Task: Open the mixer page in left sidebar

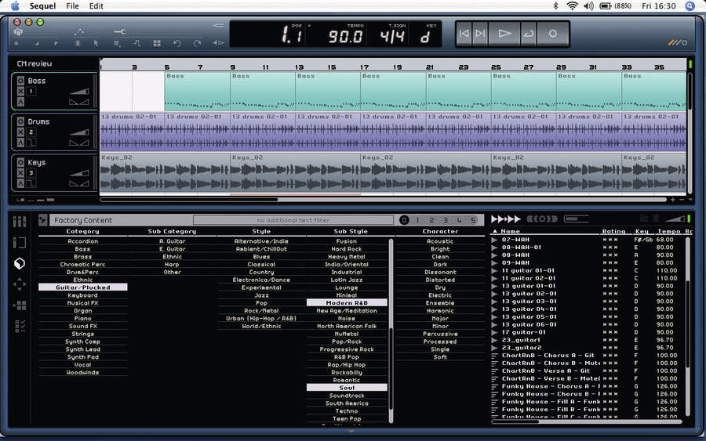Action: tap(20, 221)
